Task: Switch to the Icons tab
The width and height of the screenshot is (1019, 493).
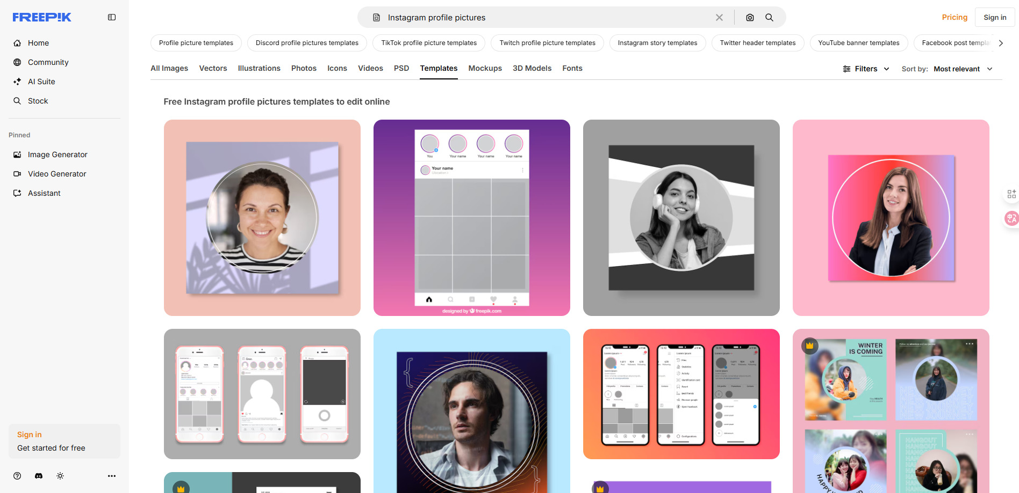Action: (x=337, y=68)
